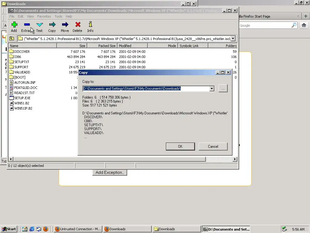Sort by the Modified column header
310x233 pixels.
pyautogui.click(x=133, y=46)
